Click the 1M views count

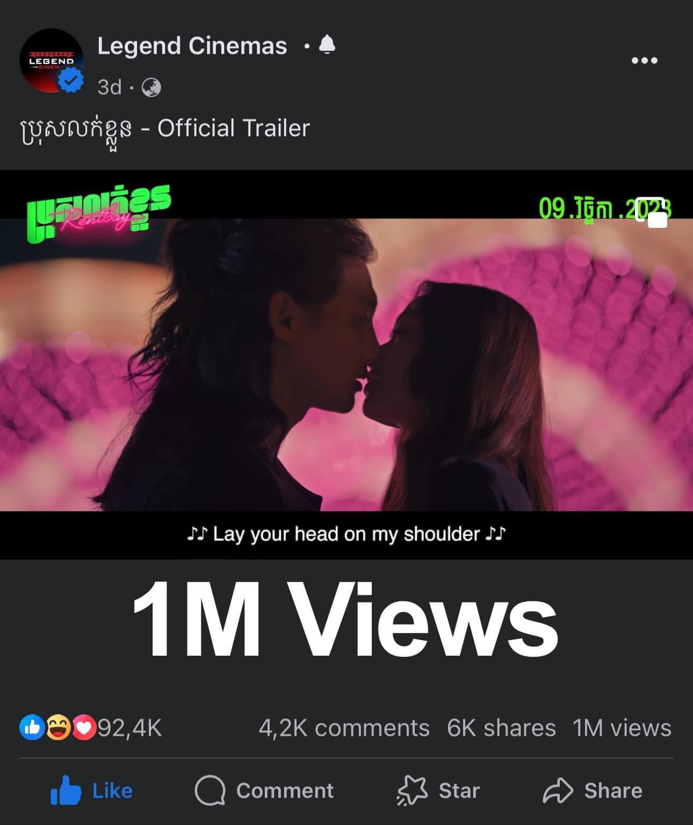(x=622, y=728)
